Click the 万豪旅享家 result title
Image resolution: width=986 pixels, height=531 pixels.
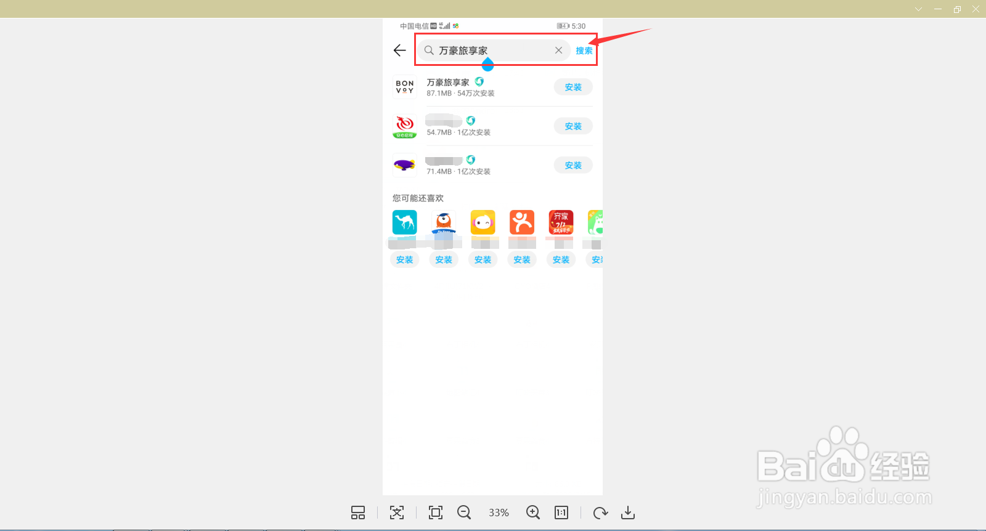[x=448, y=82]
